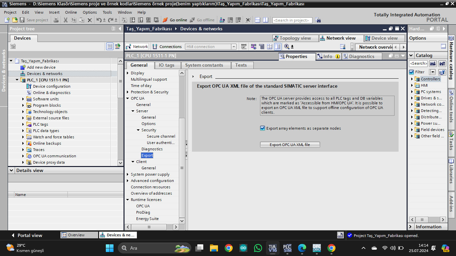Image resolution: width=456 pixels, height=256 pixels.
Task: Expand Advanced configuration in properties
Action: 128,181
